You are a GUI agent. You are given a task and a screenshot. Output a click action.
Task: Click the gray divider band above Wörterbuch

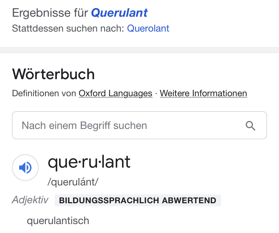coord(139,50)
